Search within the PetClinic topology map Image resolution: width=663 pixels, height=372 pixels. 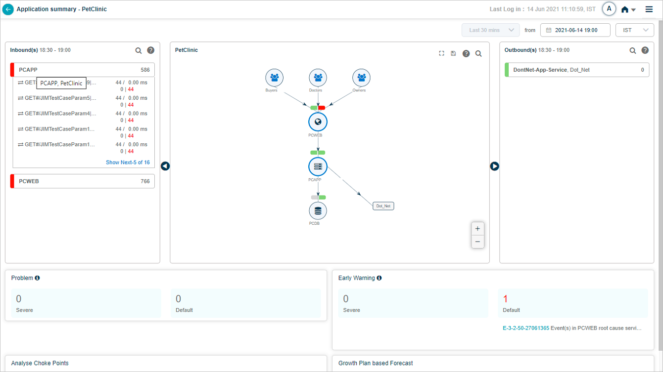coord(478,53)
